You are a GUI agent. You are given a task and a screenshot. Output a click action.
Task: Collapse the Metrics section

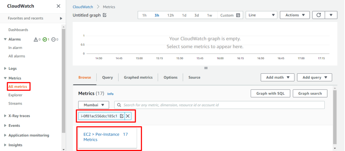point(5,78)
